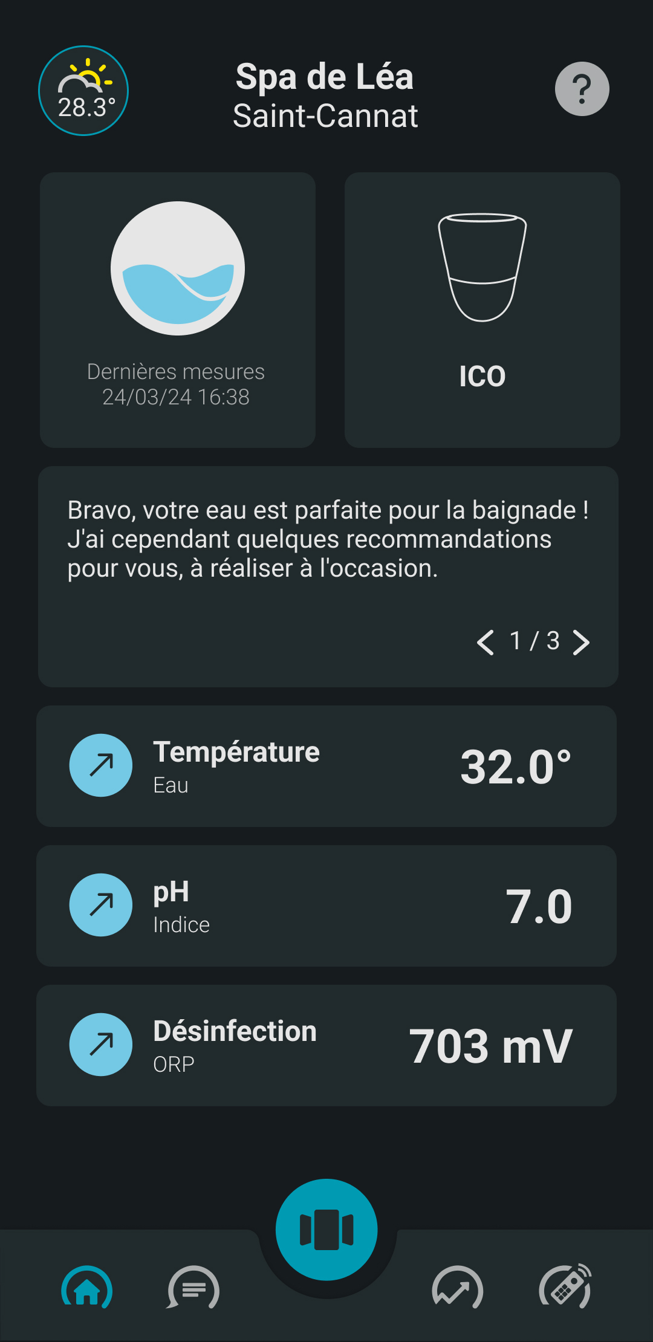Go to previous recommendation message

(x=486, y=642)
